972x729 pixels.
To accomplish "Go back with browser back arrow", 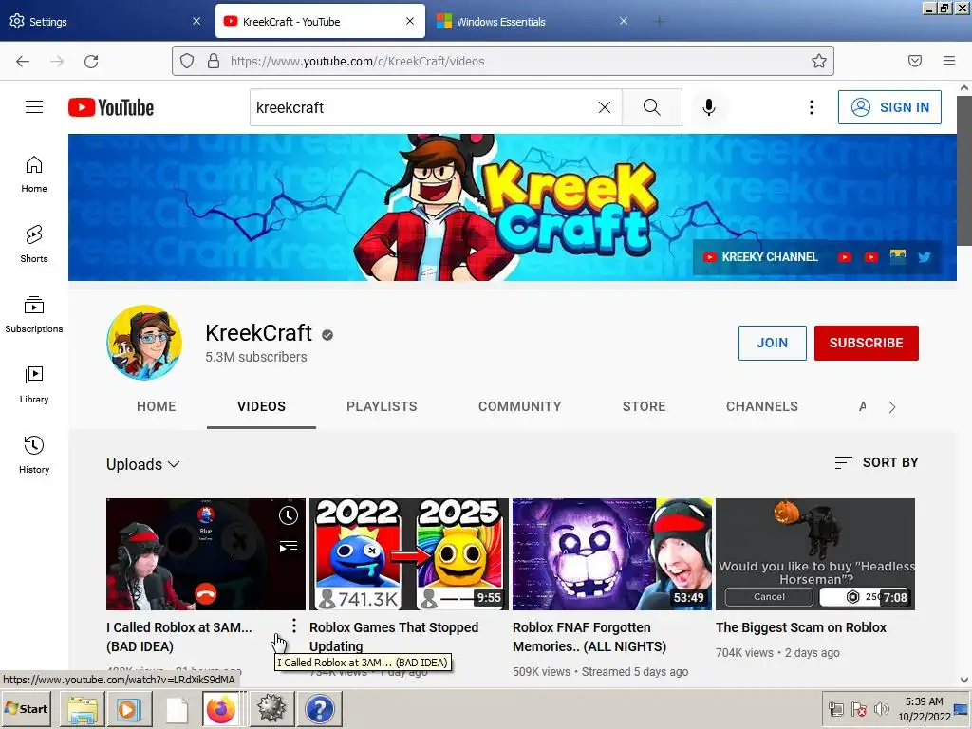I will click(x=23, y=61).
